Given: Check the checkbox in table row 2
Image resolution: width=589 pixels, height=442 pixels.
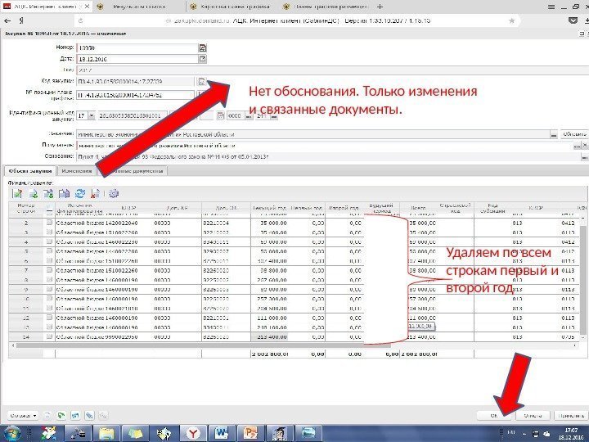Looking at the screenshot, I should (49, 223).
